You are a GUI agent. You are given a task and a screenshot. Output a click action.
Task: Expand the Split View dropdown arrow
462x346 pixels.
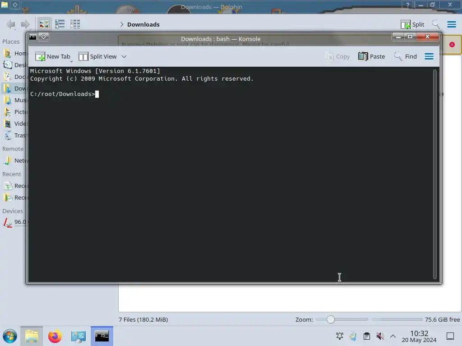[x=124, y=56]
